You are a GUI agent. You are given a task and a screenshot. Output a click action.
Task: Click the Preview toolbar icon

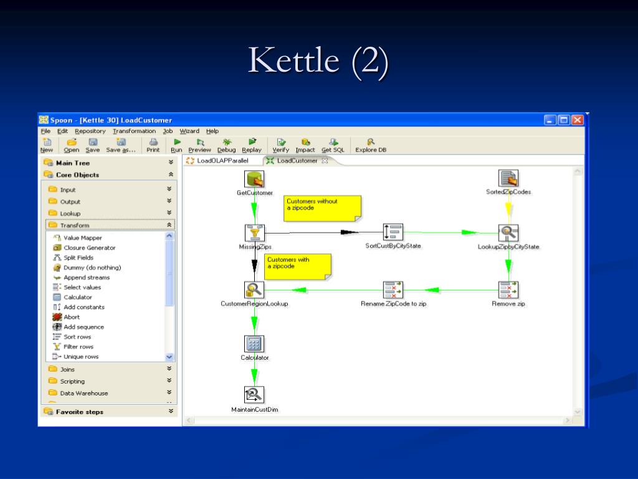(x=200, y=142)
